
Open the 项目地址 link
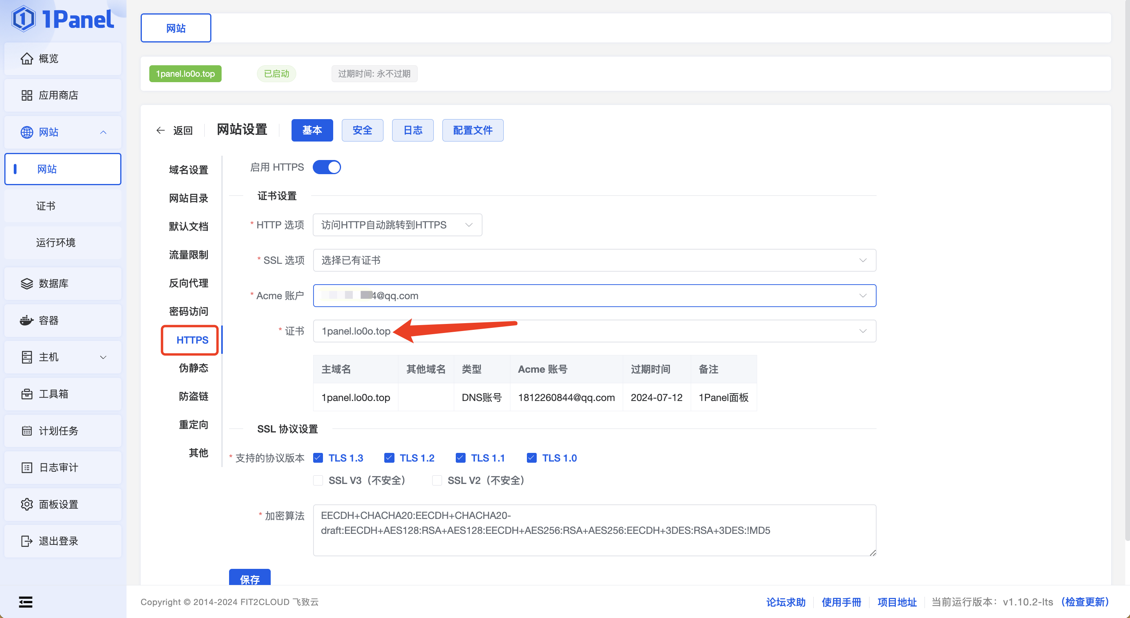point(897,602)
